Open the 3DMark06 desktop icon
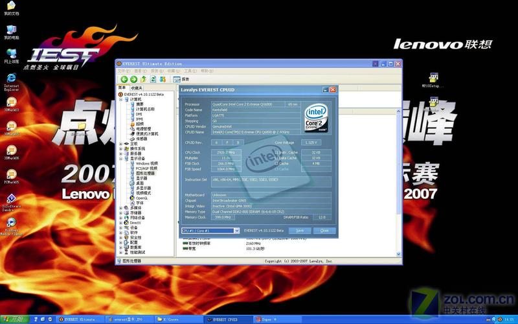This screenshot has height=324, width=518. coord(11,152)
